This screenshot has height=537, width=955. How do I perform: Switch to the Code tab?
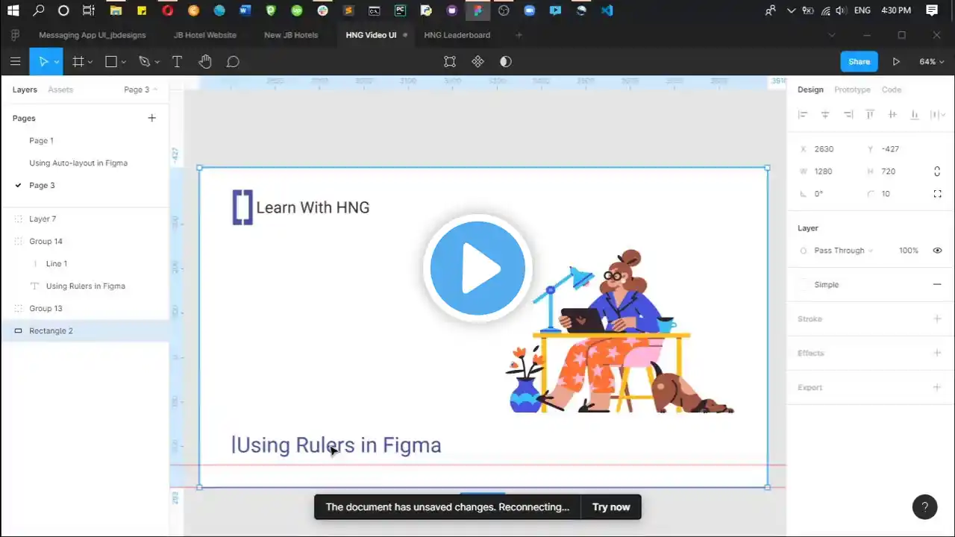pyautogui.click(x=892, y=89)
